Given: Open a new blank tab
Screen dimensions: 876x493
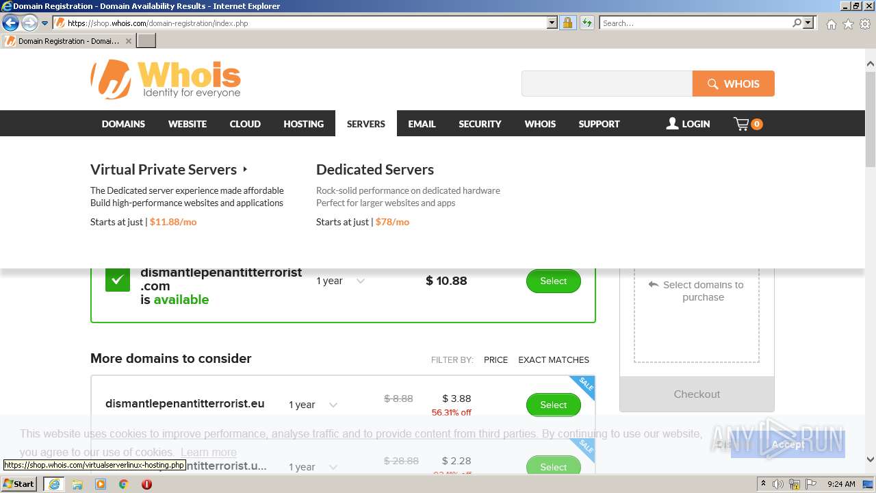Looking at the screenshot, I should click(146, 41).
